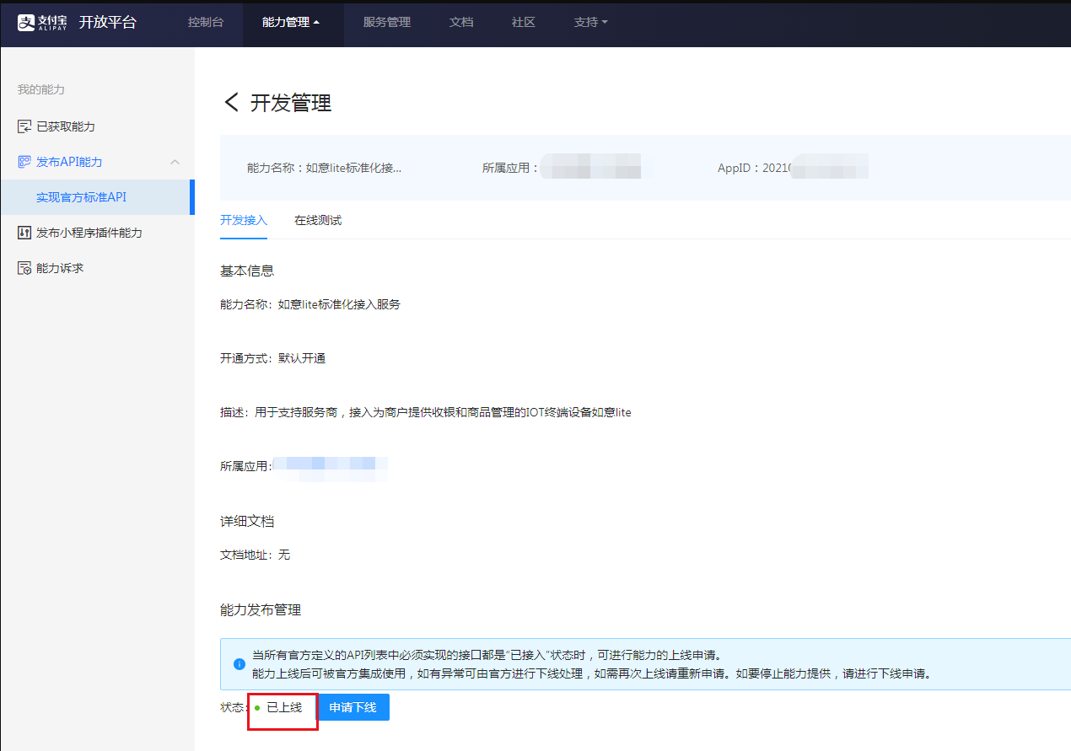Click the 能力发布管理 section heading

[x=261, y=609]
